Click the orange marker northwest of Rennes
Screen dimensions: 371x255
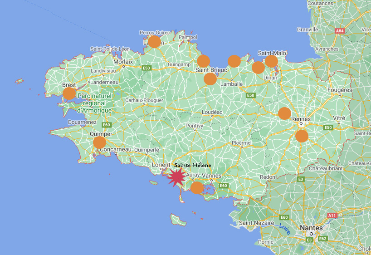pyautogui.click(x=284, y=113)
